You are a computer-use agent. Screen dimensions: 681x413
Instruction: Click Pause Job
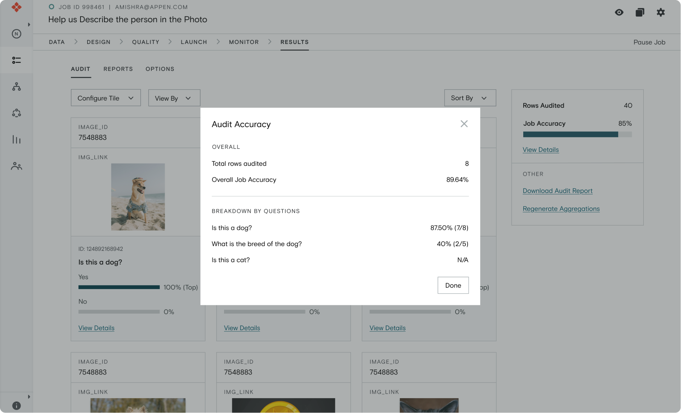pyautogui.click(x=649, y=42)
